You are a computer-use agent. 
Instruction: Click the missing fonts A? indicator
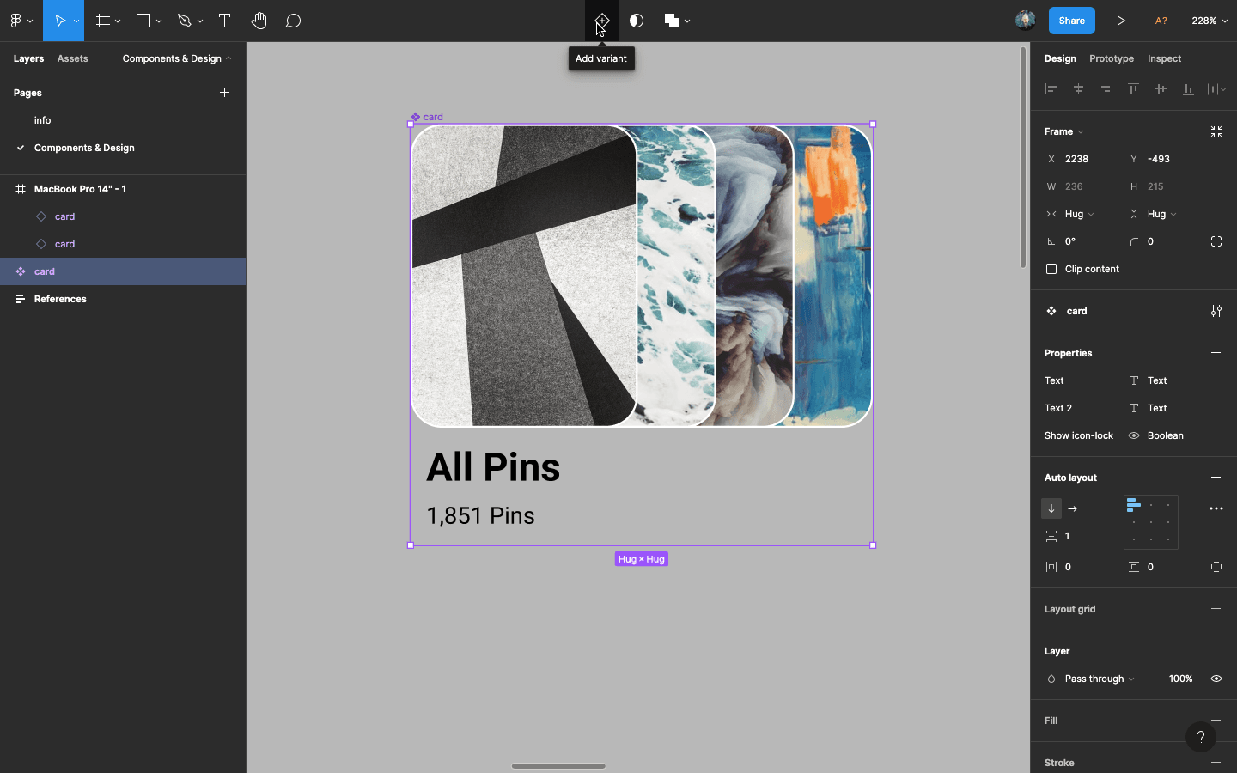[1161, 21]
